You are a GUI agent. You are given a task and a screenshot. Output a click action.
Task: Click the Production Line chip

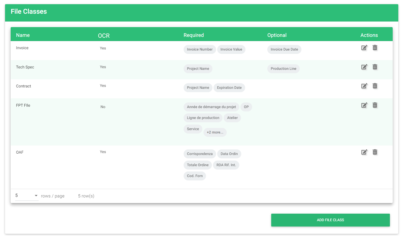coord(284,69)
